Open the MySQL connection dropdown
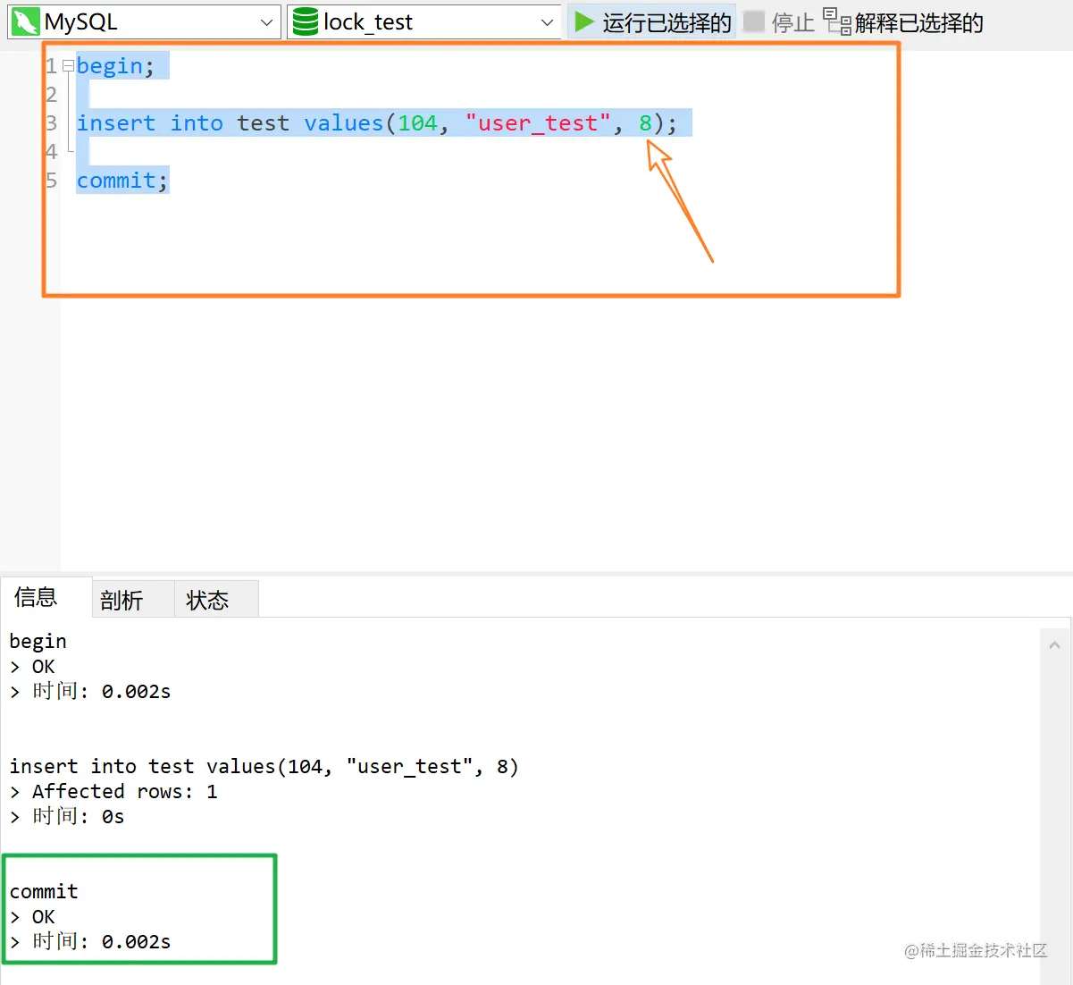The width and height of the screenshot is (1073, 985). pyautogui.click(x=144, y=22)
